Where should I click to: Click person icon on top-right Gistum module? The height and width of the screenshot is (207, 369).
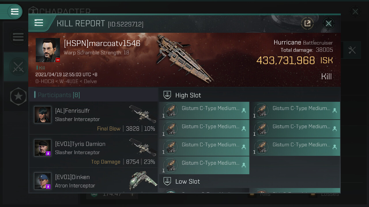point(334,110)
